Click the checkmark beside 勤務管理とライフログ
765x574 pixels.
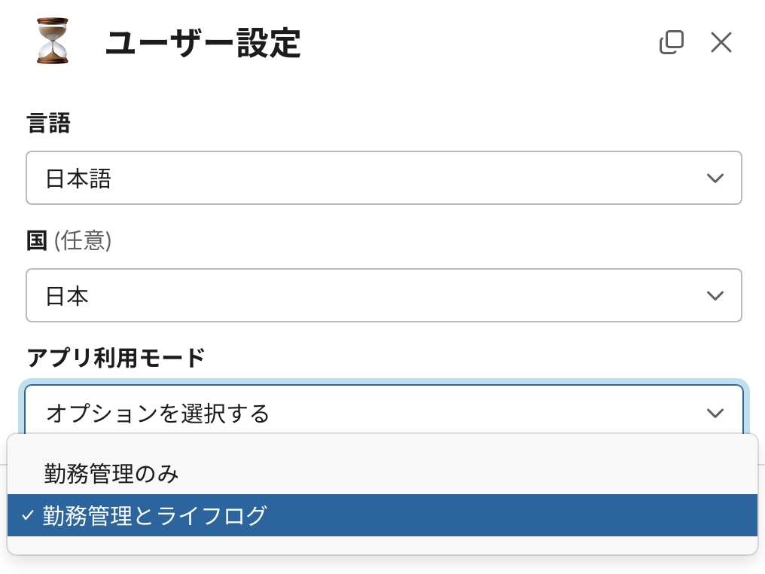pyautogui.click(x=28, y=515)
